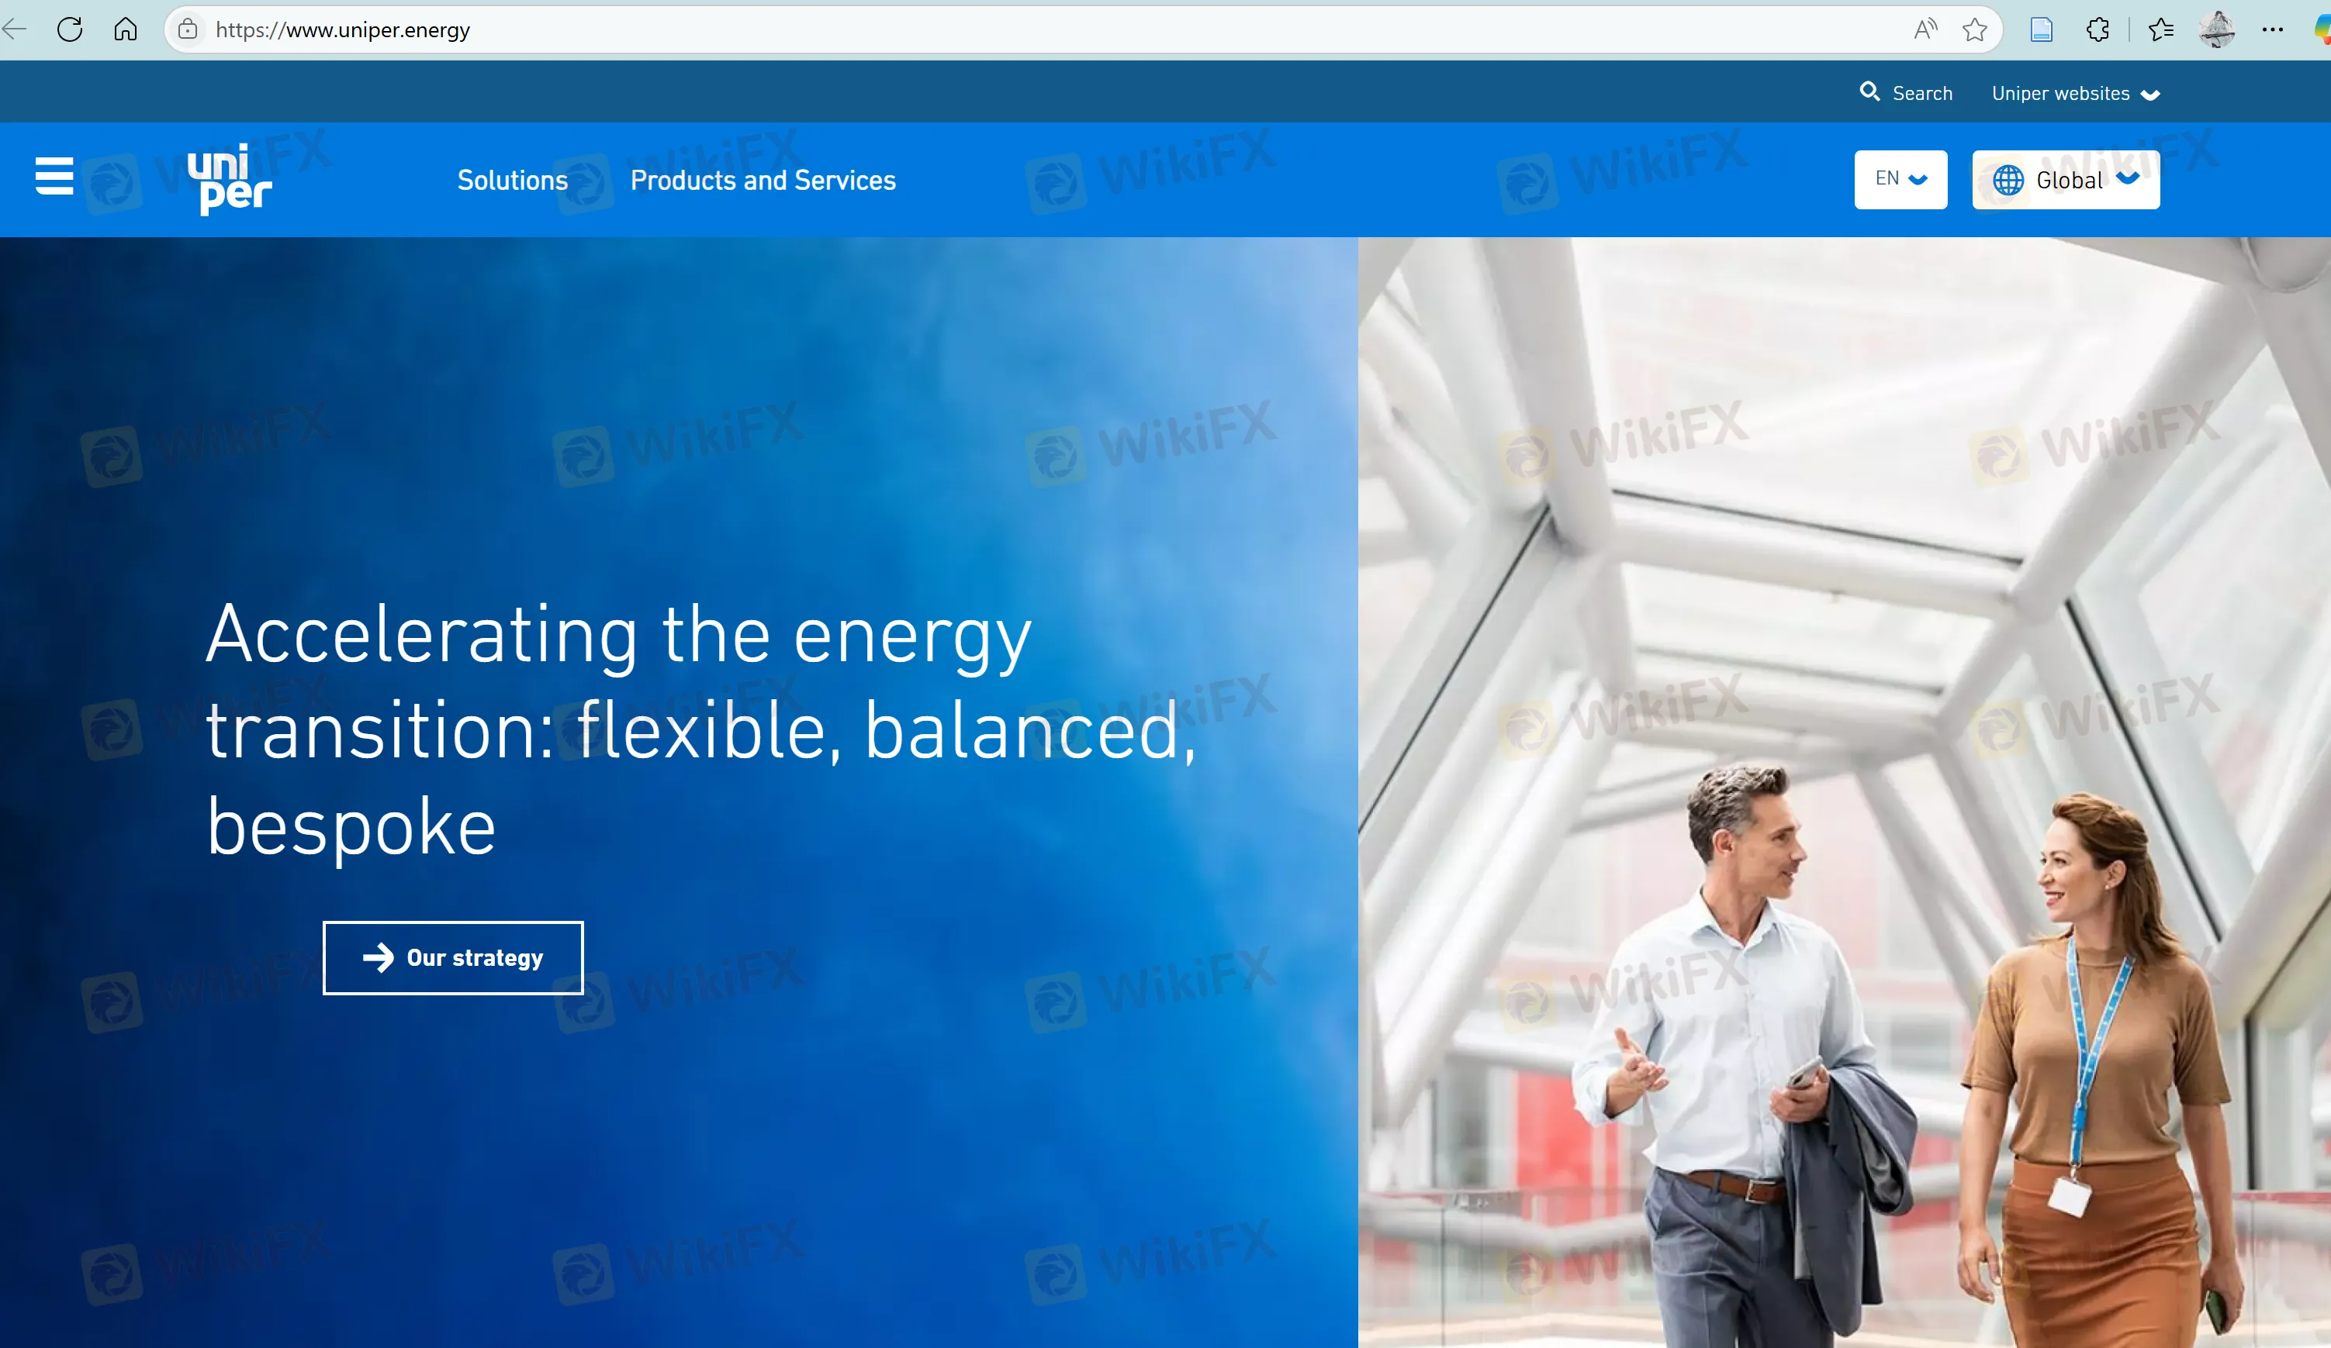This screenshot has height=1348, width=2331.
Task: Reload the page
Action: (71, 29)
